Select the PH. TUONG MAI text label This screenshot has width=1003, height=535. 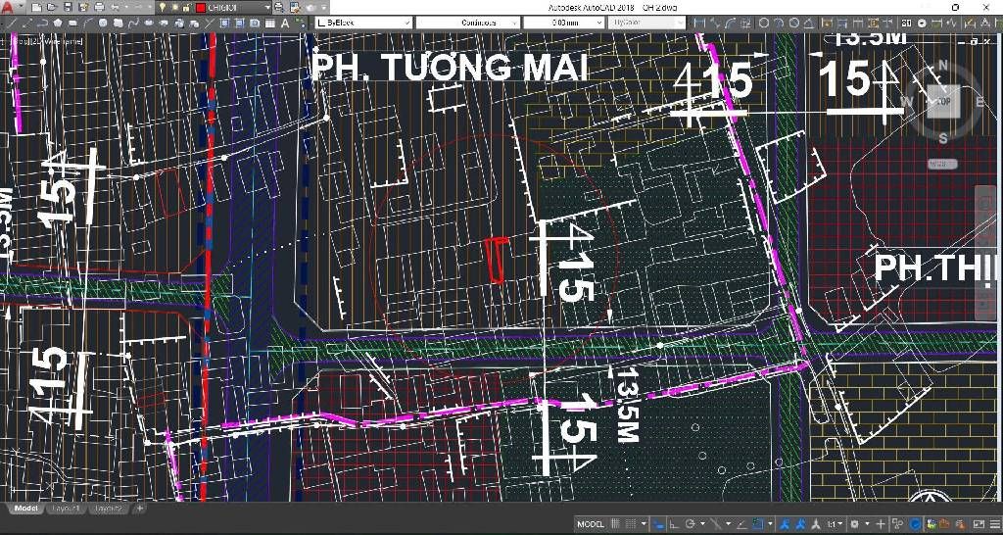(x=451, y=68)
